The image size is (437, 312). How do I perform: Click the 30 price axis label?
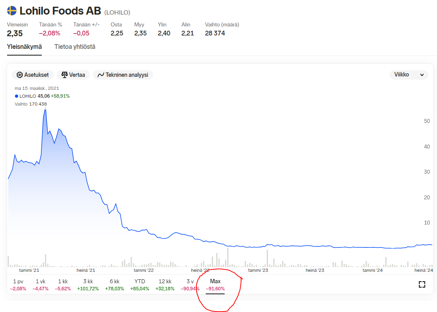[427, 172]
